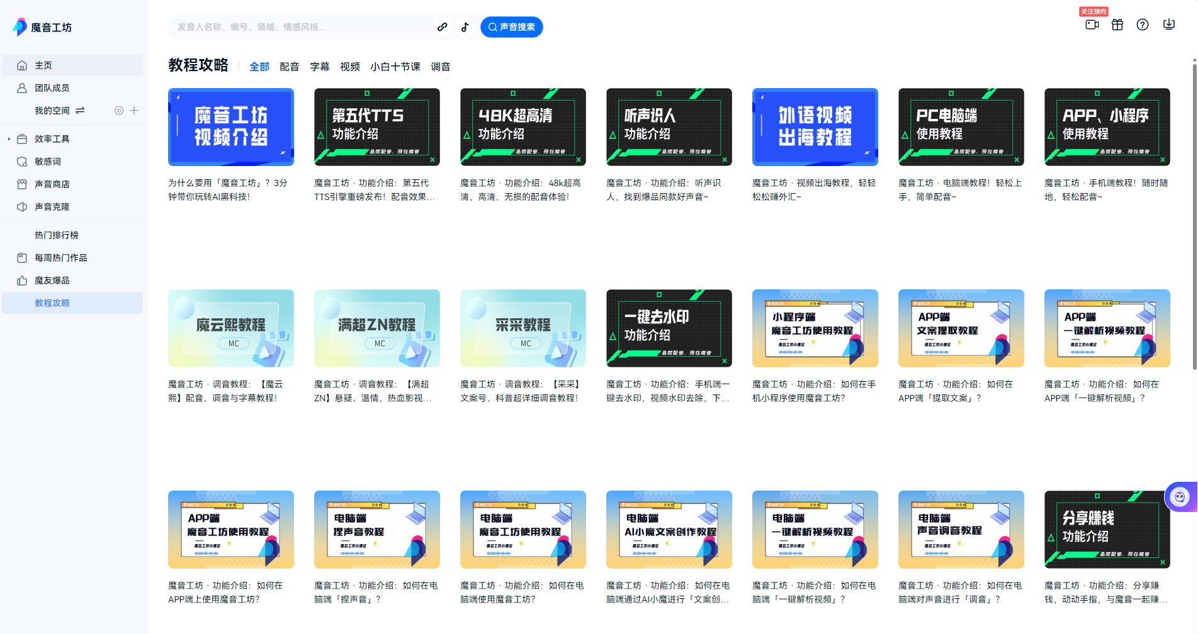This screenshot has height=634, width=1198.
Task: Click the 魔音工坊 logo icon
Action: coord(20,26)
